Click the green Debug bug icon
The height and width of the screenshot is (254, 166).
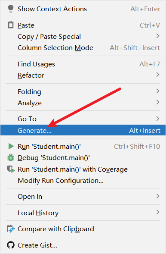click(x=11, y=157)
